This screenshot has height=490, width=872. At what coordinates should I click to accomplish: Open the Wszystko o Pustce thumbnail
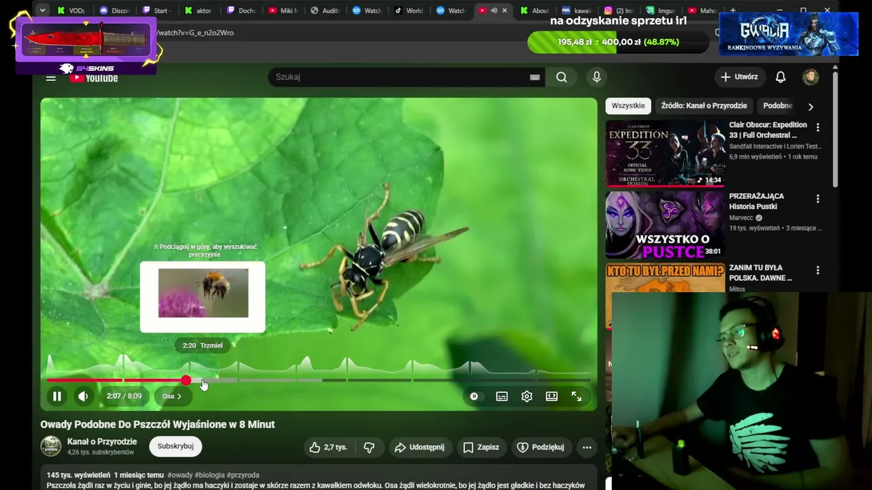666,225
